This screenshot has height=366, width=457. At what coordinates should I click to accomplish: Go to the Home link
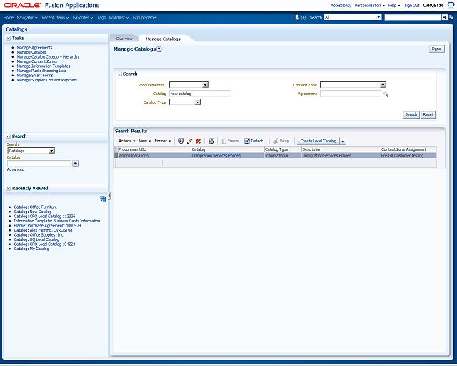9,17
